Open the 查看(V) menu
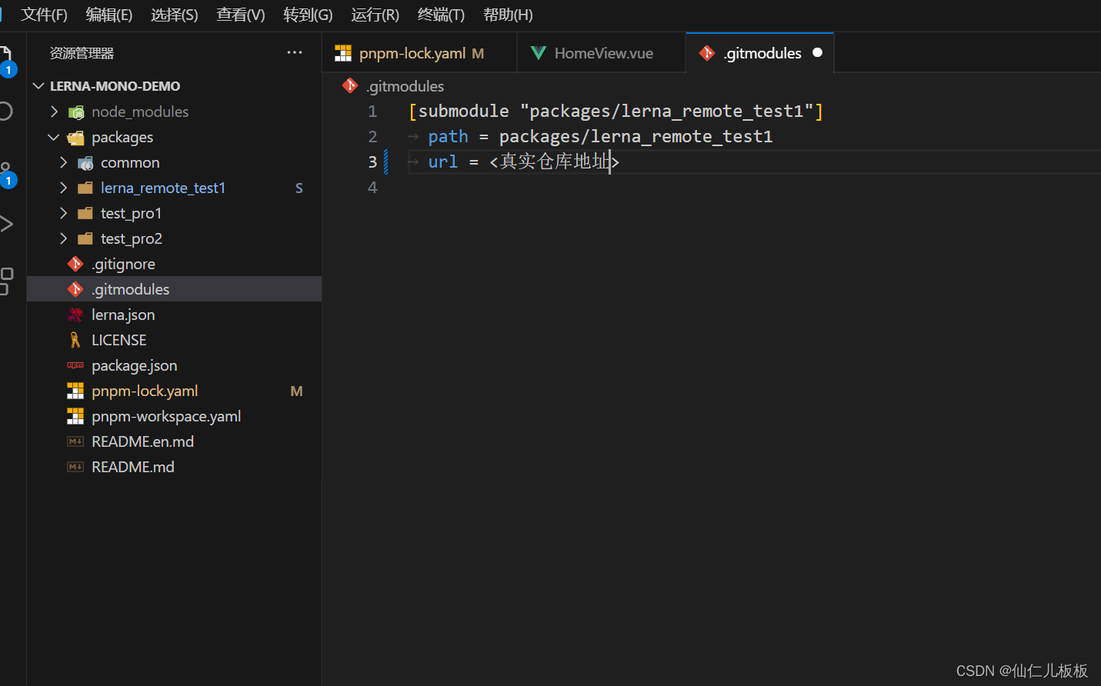The width and height of the screenshot is (1101, 686). click(x=241, y=15)
